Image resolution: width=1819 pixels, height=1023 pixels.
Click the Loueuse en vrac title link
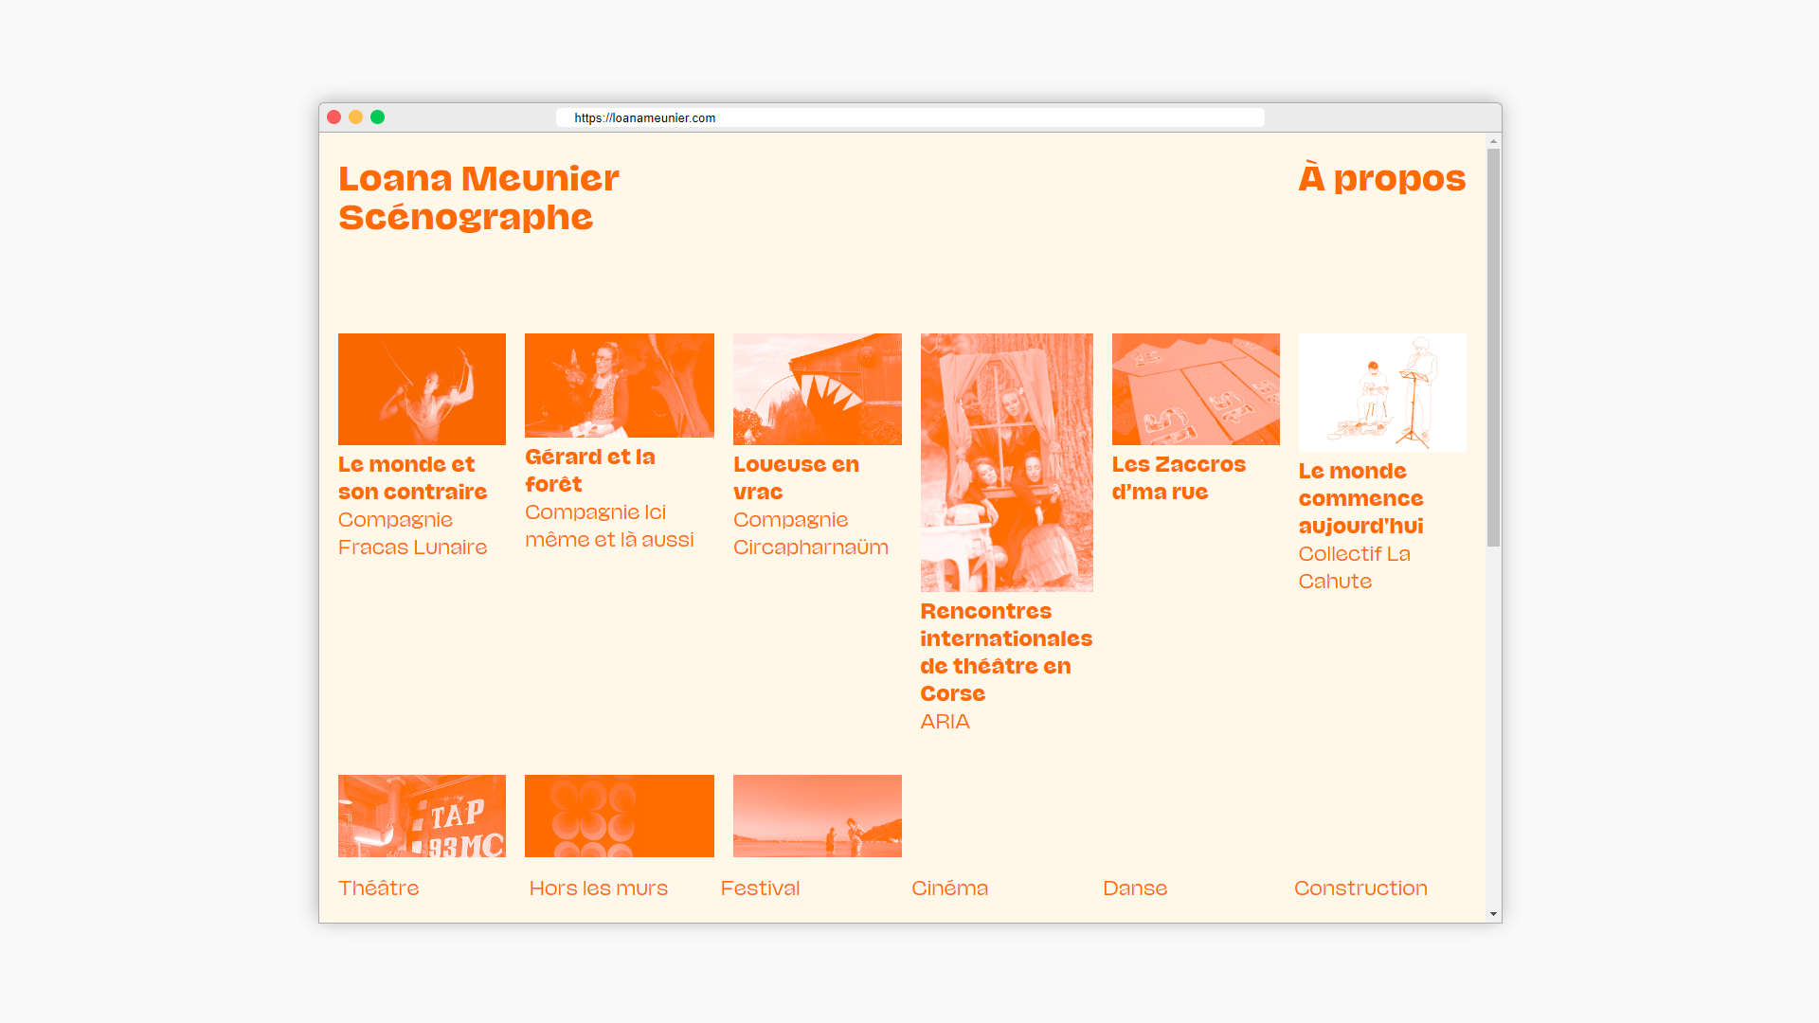coord(796,477)
